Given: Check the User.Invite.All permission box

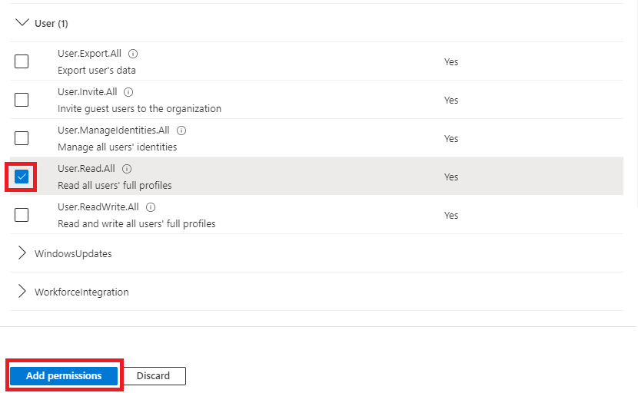Looking at the screenshot, I should click(22, 100).
